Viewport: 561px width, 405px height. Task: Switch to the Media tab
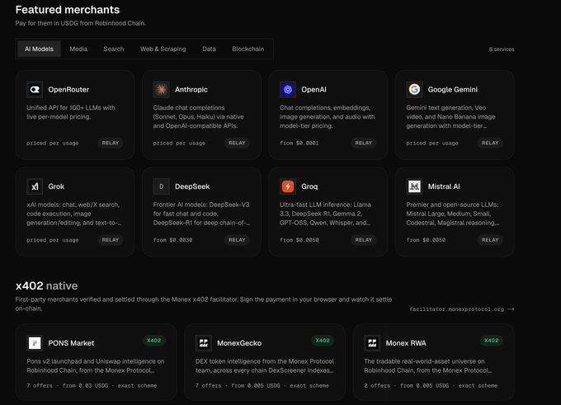(x=78, y=49)
